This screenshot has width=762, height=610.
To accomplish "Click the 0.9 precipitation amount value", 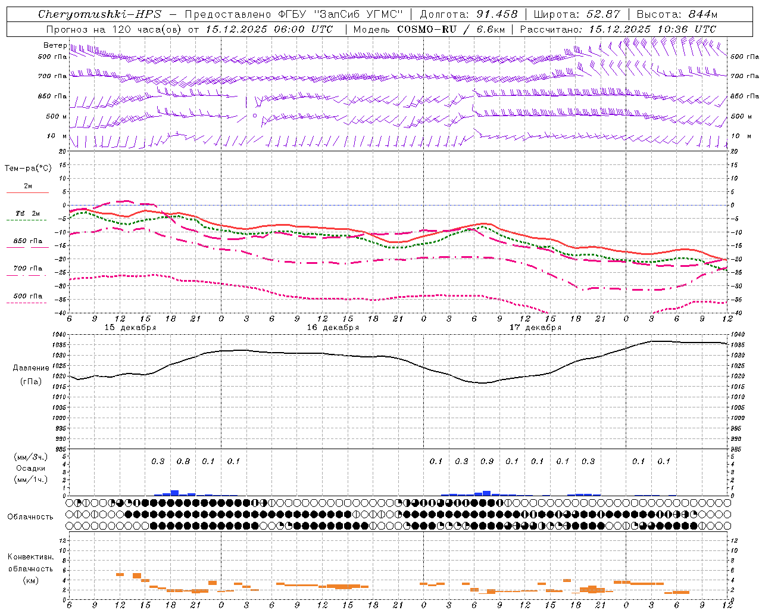I will point(487,461).
